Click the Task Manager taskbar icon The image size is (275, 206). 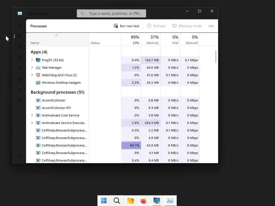click(x=170, y=201)
